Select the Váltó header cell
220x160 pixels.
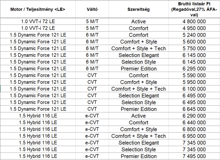92,9
